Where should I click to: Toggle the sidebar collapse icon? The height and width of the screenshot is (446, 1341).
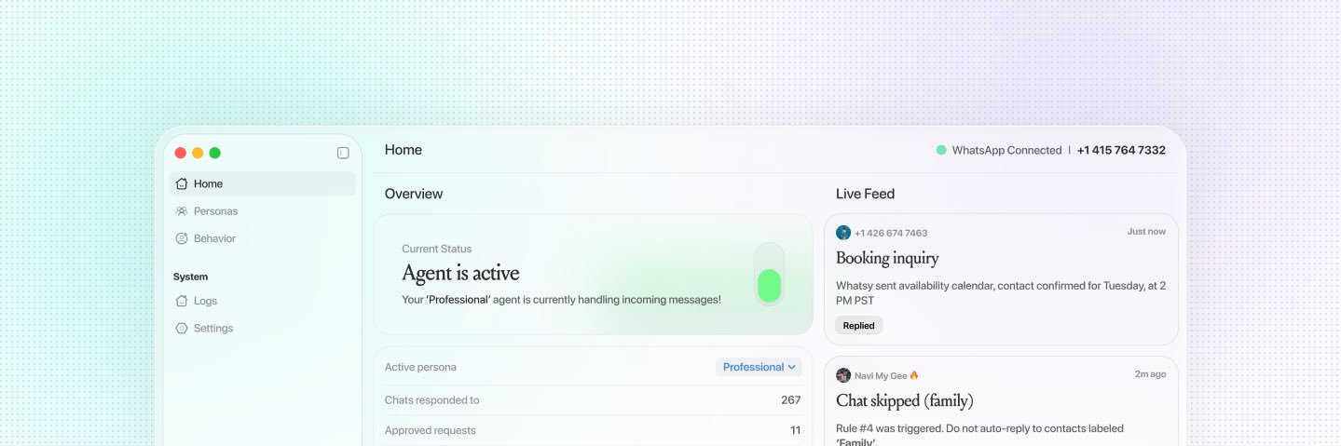[x=343, y=153]
